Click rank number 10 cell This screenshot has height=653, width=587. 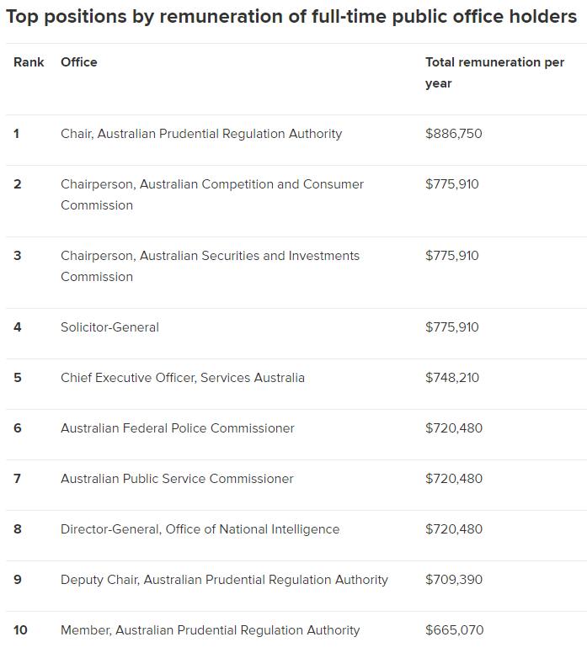pyautogui.click(x=21, y=630)
